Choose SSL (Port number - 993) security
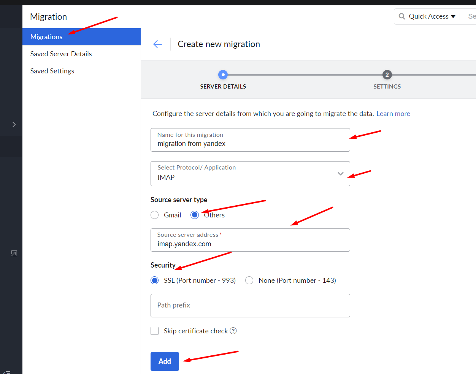Viewport: 476px width, 374px height. pos(155,280)
